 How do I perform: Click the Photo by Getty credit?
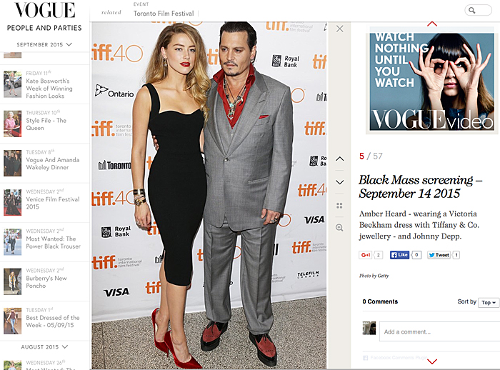point(374,276)
